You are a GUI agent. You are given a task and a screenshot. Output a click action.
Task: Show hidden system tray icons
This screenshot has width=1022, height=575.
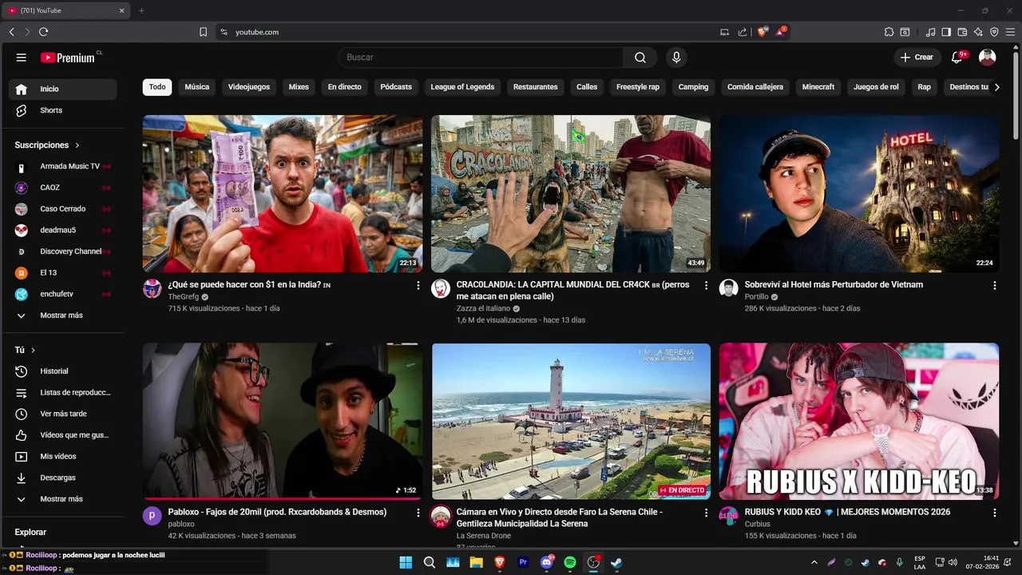click(814, 562)
